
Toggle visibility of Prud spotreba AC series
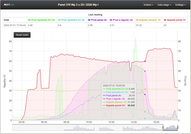pos(59,20)
